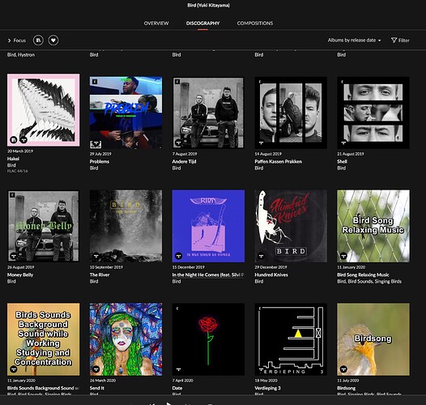426x405 pixels.
Task: Click TIDAL badge on Hundred Knives cover
Action: [261, 256]
